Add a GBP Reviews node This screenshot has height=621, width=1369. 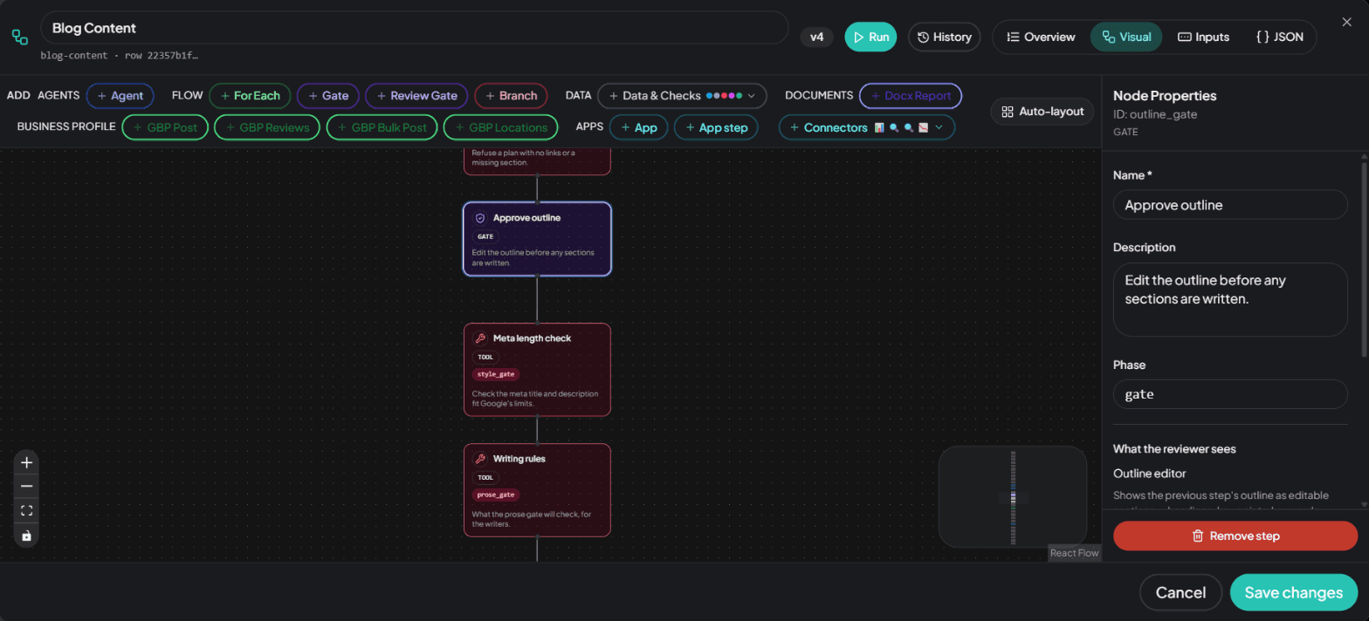tap(267, 127)
